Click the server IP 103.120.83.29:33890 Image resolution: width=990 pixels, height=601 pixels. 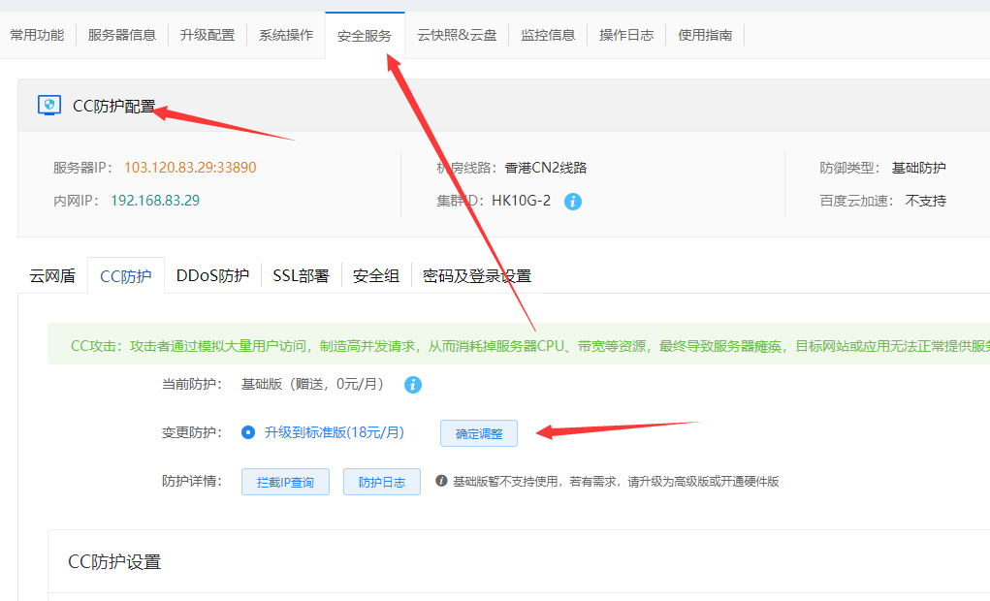pos(190,168)
